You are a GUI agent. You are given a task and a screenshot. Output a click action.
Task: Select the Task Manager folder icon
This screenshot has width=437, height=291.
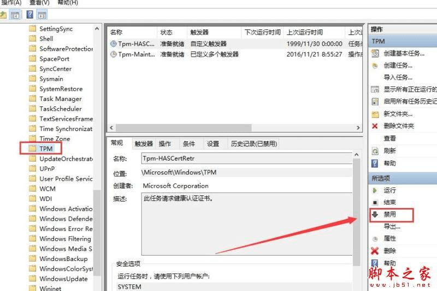point(33,99)
